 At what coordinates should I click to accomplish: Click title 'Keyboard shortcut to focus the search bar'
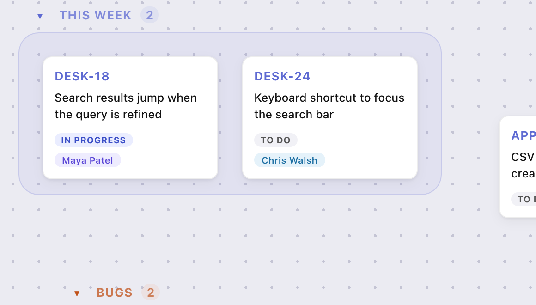(x=329, y=106)
